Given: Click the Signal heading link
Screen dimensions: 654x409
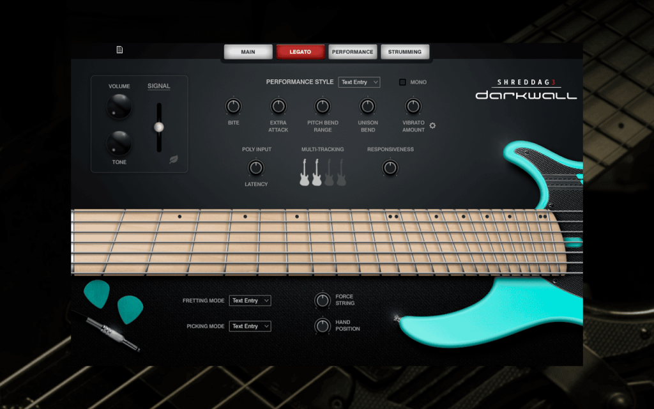Looking at the screenshot, I should [159, 86].
